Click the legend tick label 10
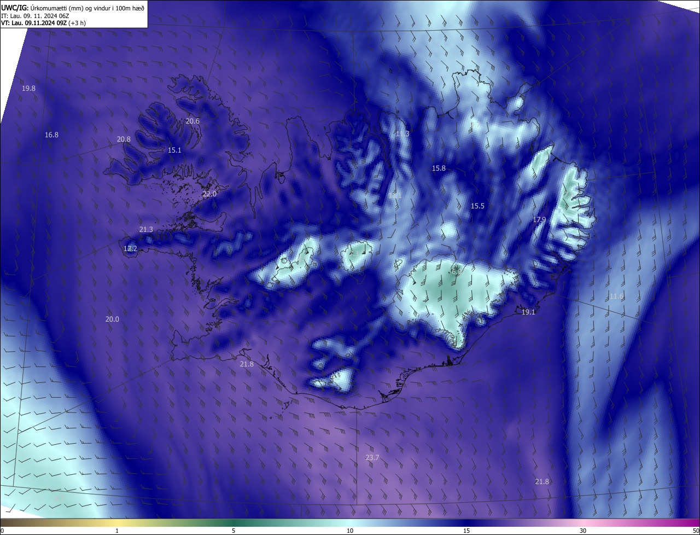This screenshot has width=700, height=535. pos(350,531)
